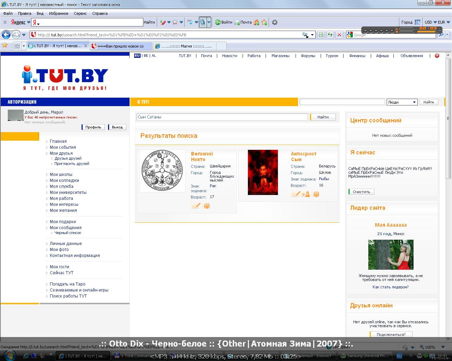Click the Yandex bar page translate icon
The height and width of the screenshot is (361, 452).
[x=202, y=22]
